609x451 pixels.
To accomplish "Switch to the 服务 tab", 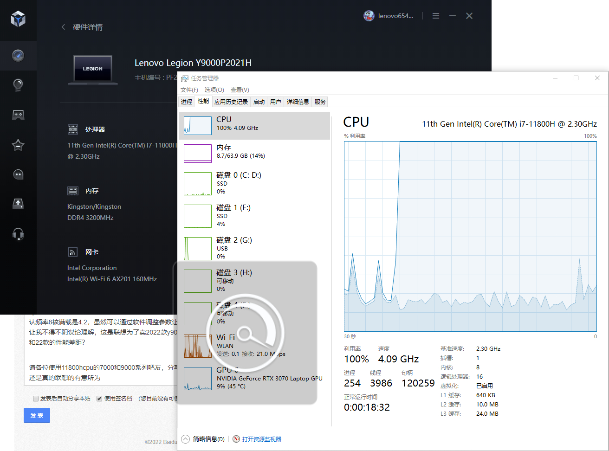I will [x=320, y=102].
